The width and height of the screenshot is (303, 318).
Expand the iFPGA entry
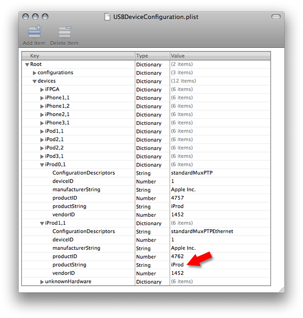(42, 89)
